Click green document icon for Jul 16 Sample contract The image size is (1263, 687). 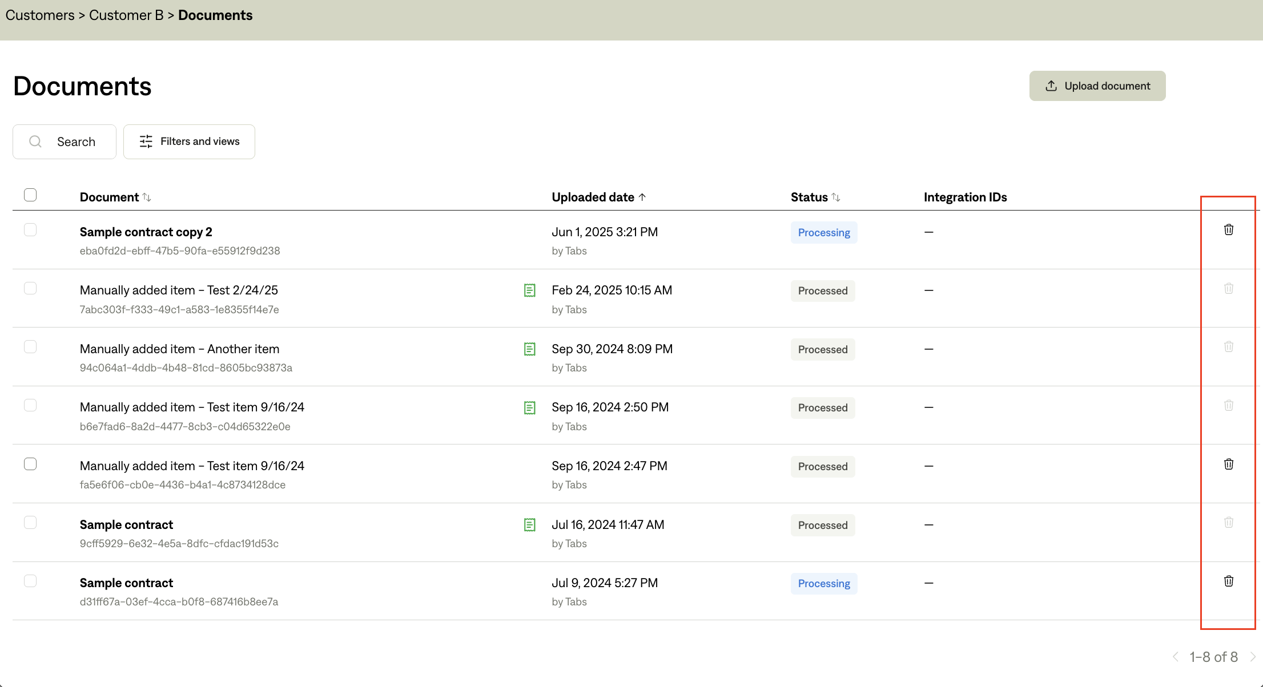pos(529,525)
